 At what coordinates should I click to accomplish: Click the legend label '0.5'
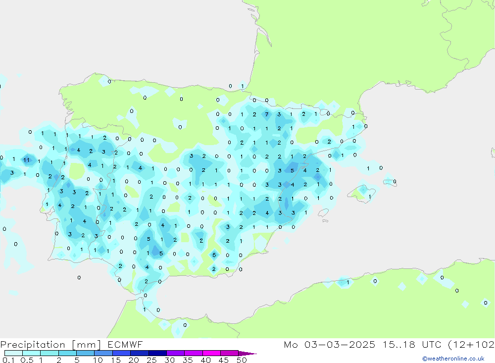click(x=27, y=360)
